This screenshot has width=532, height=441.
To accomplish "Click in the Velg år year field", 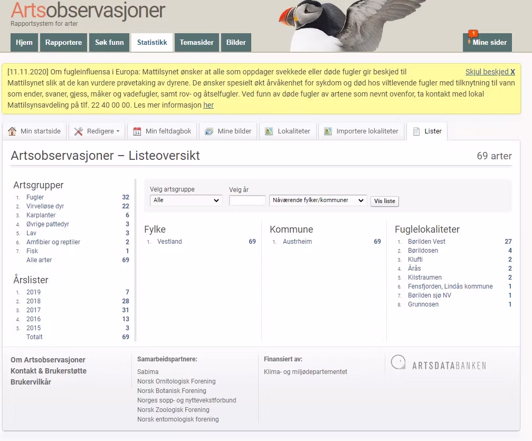I will pos(247,200).
